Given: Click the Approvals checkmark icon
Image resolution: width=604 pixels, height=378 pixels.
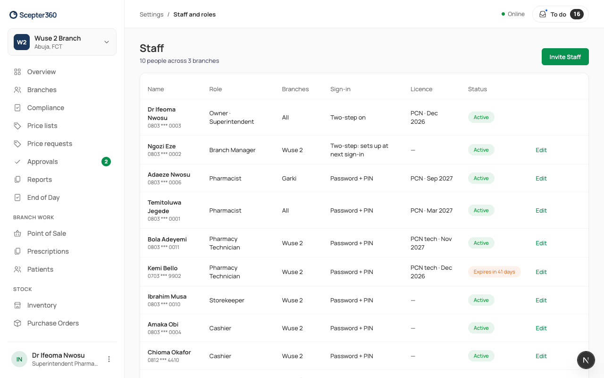Looking at the screenshot, I should (17, 162).
